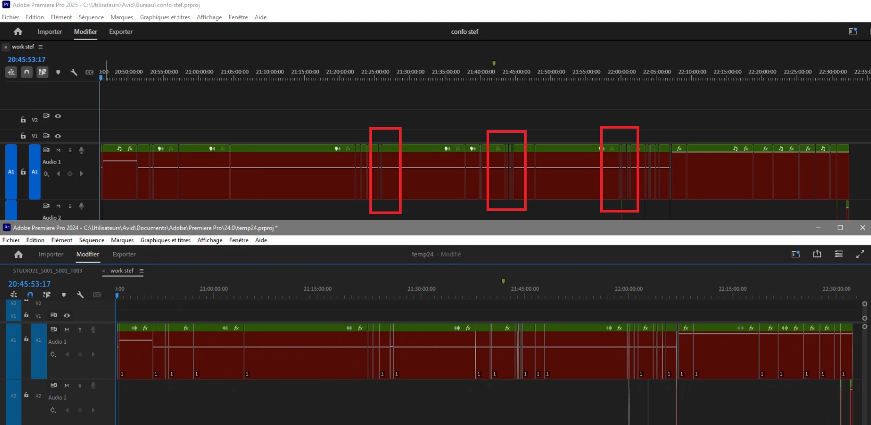Click nest insert icon in Premiere 2025 timeline

pyautogui.click(x=11, y=72)
